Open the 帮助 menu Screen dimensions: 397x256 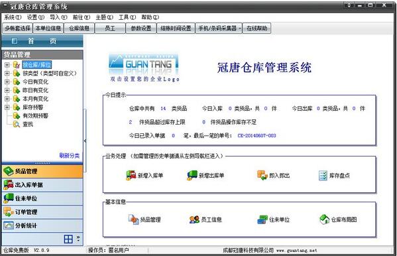pyautogui.click(x=150, y=17)
